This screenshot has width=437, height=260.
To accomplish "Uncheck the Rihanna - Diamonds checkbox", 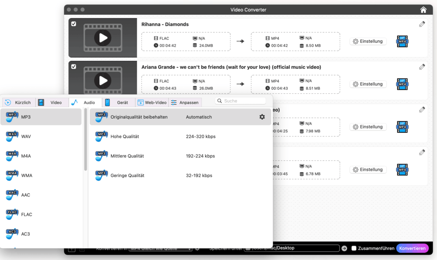I will tap(73, 24).
